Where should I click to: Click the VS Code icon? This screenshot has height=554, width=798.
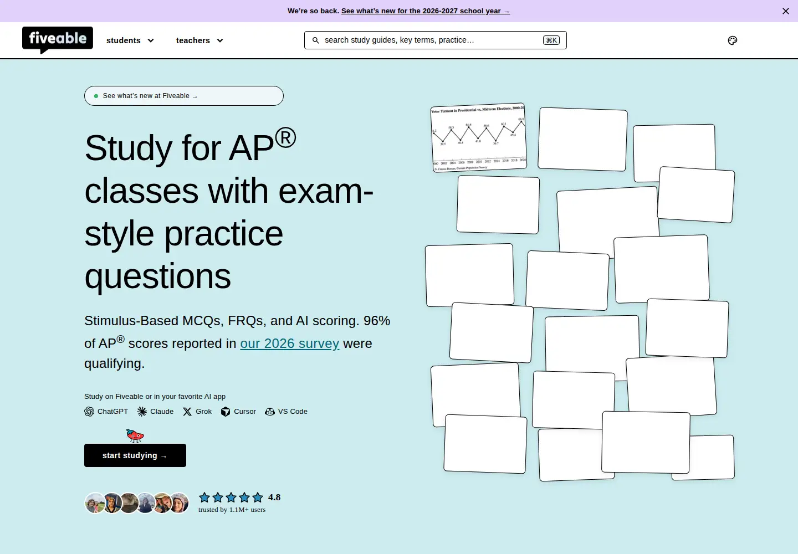[x=270, y=412]
